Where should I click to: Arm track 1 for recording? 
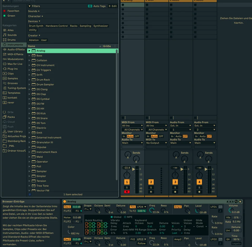(x=127, y=192)
